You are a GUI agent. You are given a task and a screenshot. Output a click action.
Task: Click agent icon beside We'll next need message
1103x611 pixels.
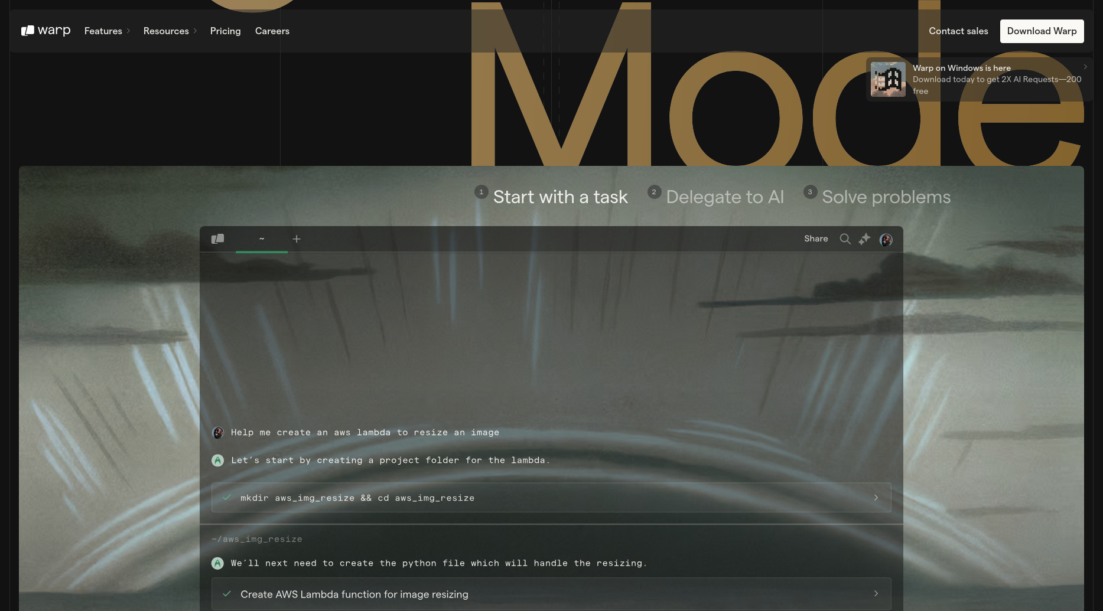(217, 563)
